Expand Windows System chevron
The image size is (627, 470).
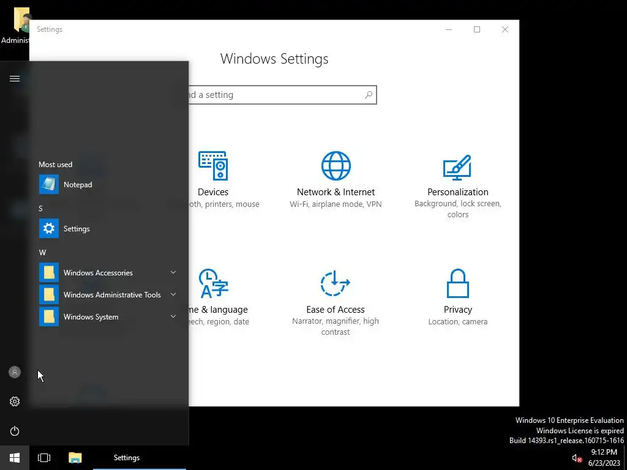point(173,316)
